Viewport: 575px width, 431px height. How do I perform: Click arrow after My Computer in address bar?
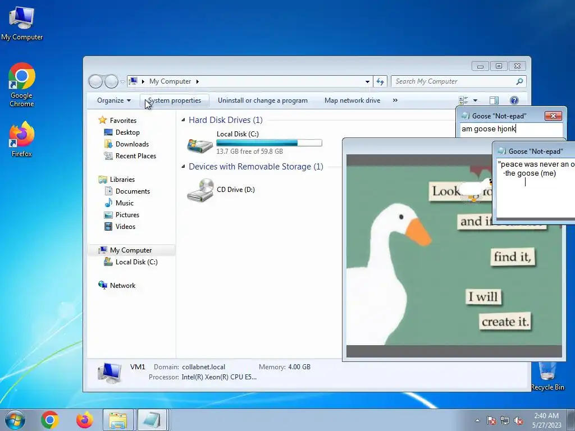197,81
